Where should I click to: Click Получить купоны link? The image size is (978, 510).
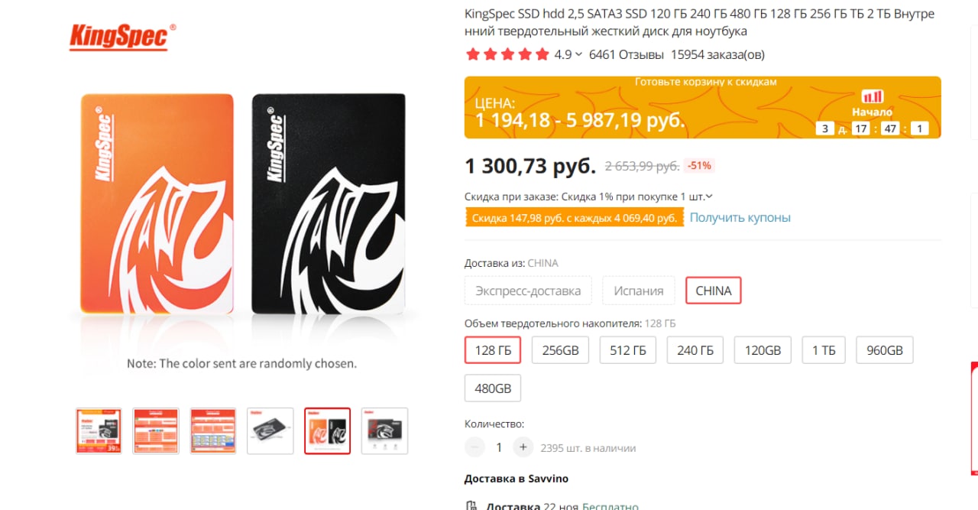pos(740,217)
